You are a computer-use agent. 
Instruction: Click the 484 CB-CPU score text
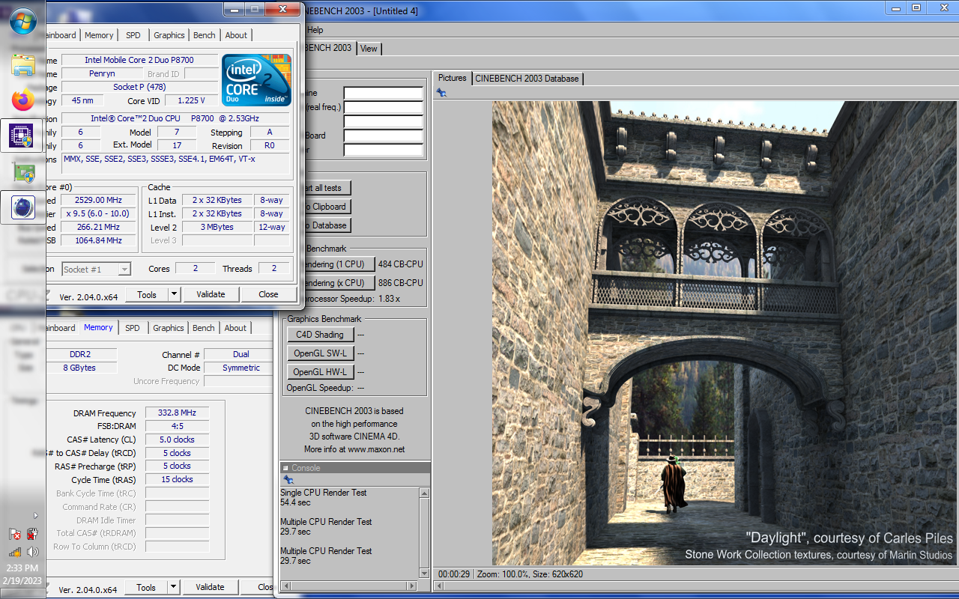pyautogui.click(x=401, y=264)
